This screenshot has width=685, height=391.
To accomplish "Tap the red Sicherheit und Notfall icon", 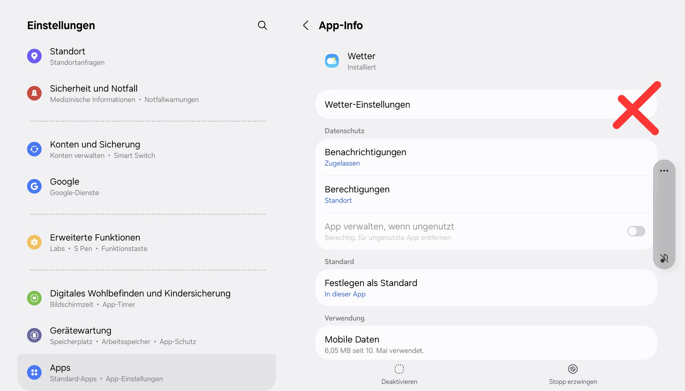I will click(34, 93).
